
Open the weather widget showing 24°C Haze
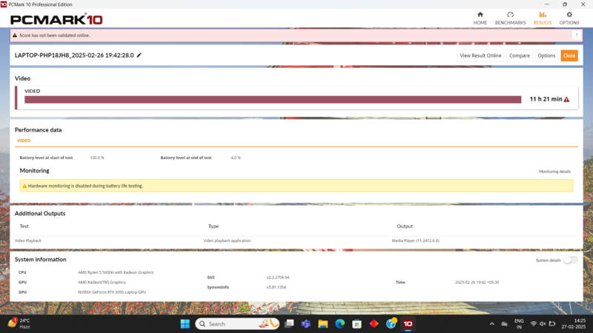pos(19,323)
